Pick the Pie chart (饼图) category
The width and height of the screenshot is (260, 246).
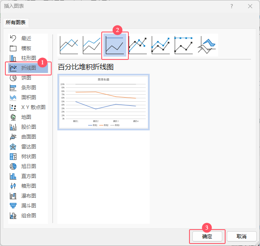tap(28, 78)
